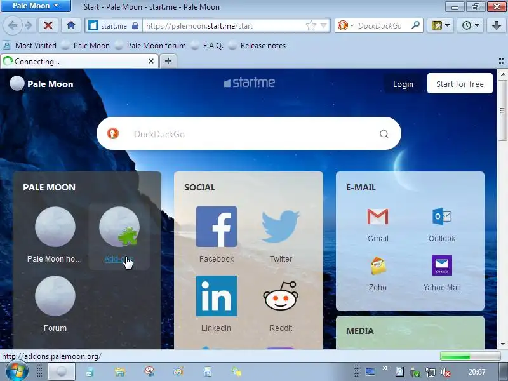Open the Zoho mail tile

(378, 274)
